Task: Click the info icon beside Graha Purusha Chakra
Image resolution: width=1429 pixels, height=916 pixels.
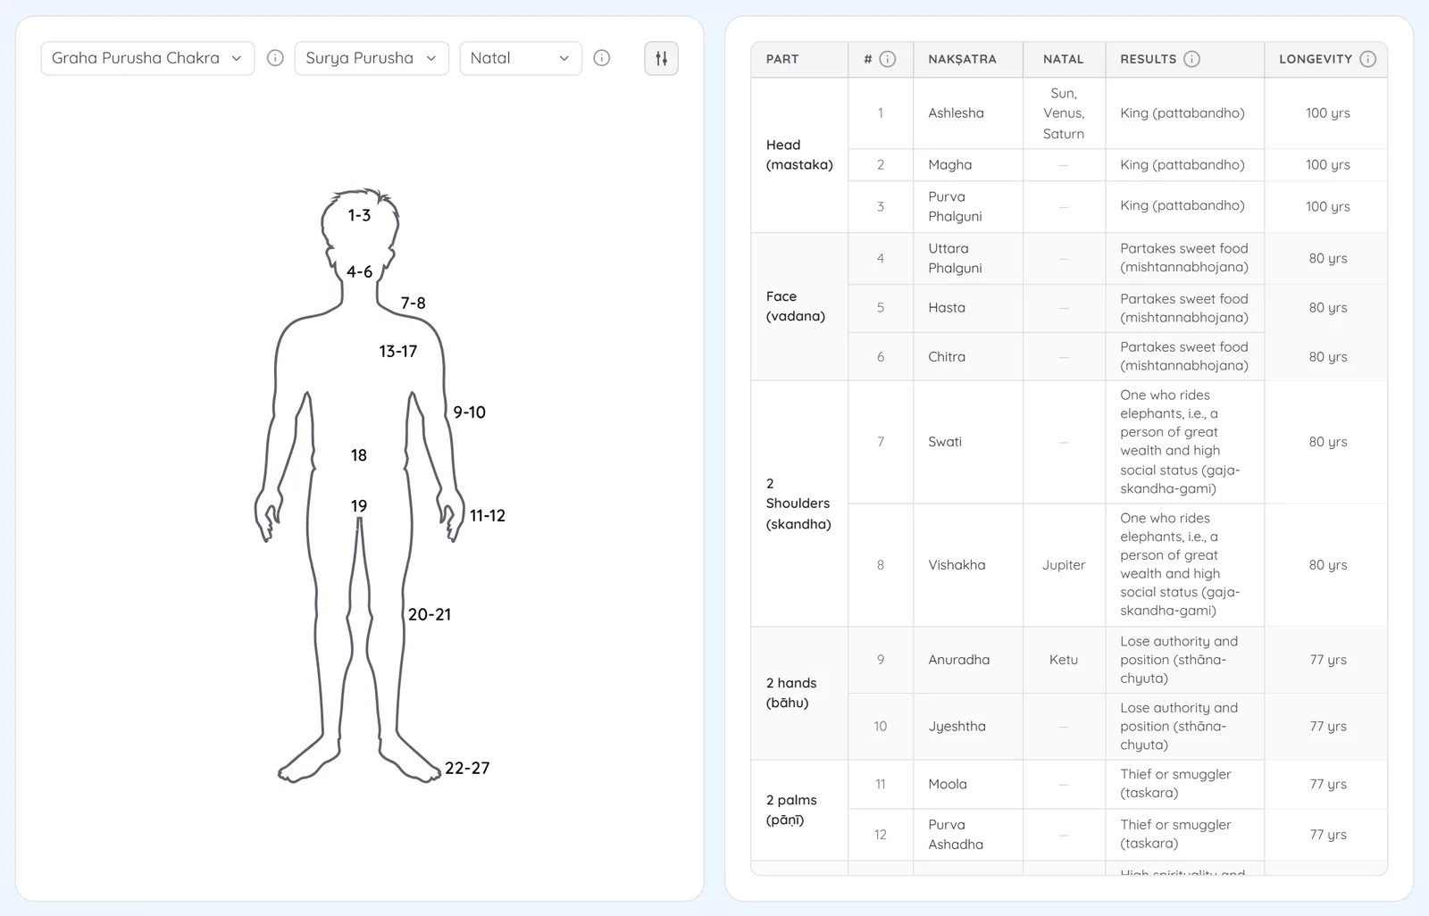Action: (275, 58)
